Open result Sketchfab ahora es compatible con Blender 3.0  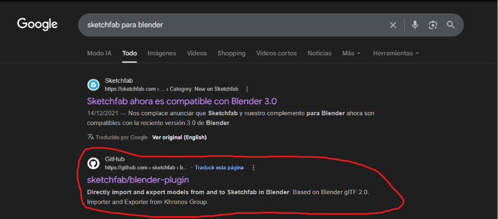coord(182,102)
